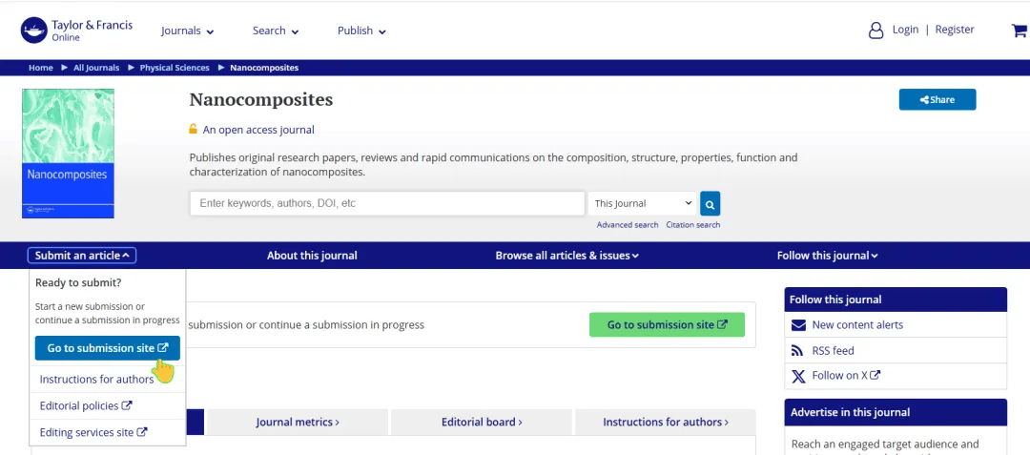Click the RSS feed icon

point(796,351)
